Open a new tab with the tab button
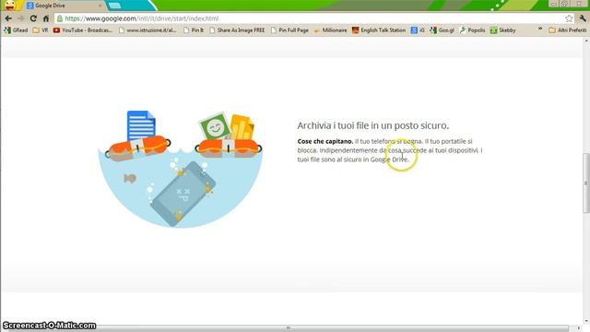The image size is (590, 332). pos(114,6)
